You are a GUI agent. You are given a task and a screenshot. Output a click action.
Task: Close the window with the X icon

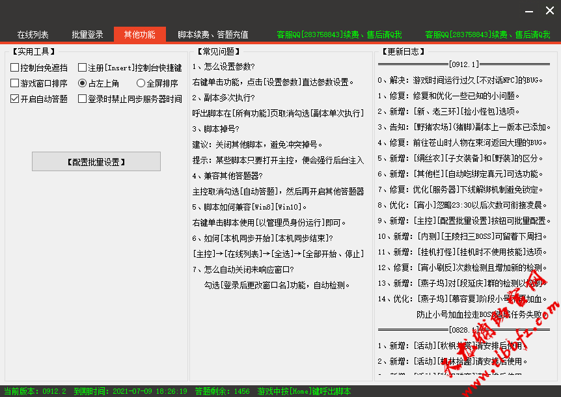click(x=550, y=10)
